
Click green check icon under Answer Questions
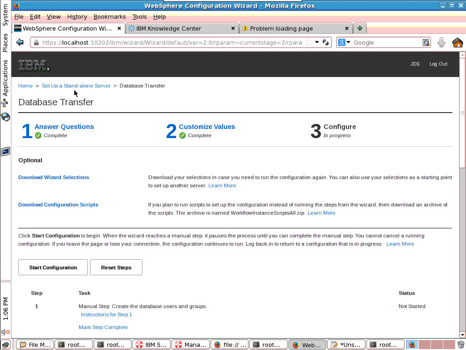click(x=38, y=135)
